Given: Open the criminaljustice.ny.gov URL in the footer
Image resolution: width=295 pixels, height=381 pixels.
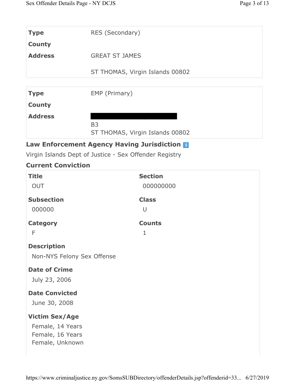Looking at the screenshot, I should click(134, 377).
